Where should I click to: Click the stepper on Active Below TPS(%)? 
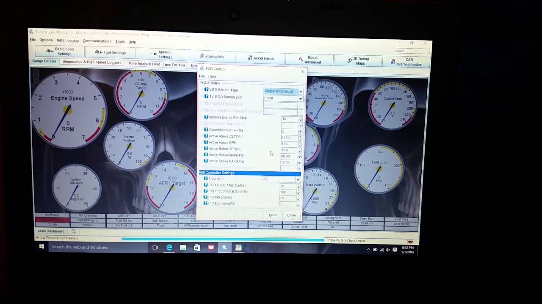point(300,150)
